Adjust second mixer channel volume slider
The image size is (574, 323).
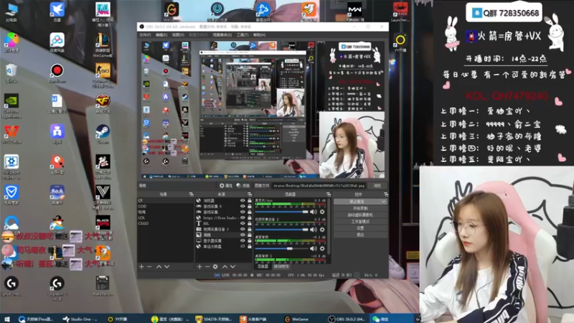[x=281, y=230]
